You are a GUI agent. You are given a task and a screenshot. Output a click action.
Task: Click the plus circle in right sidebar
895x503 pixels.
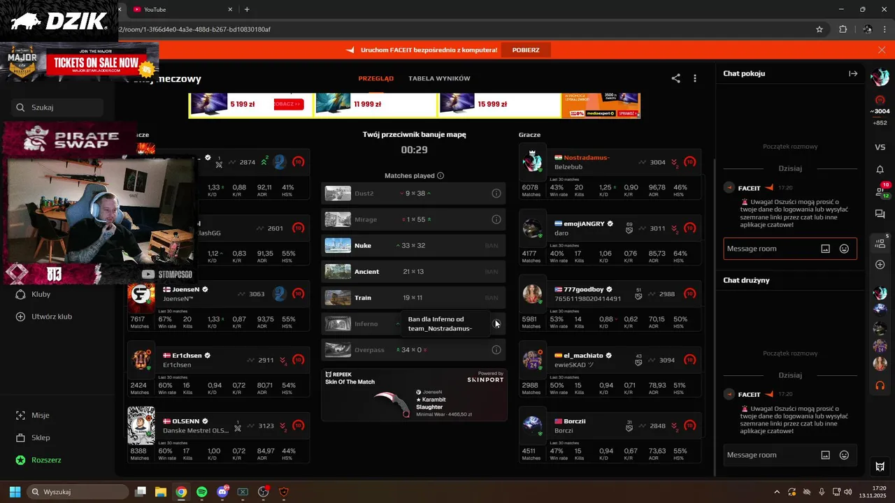[880, 265]
